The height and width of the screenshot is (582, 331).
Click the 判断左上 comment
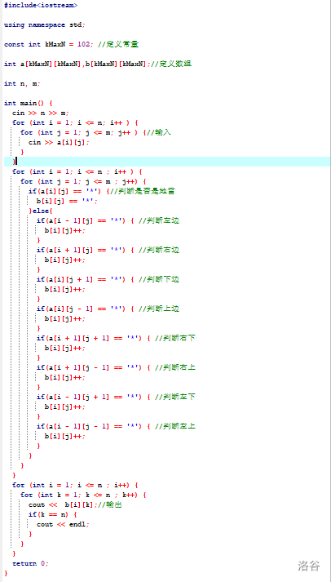pos(175,426)
